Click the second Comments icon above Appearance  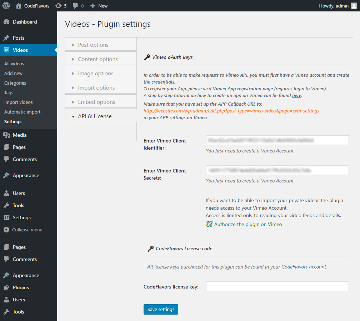(6, 259)
